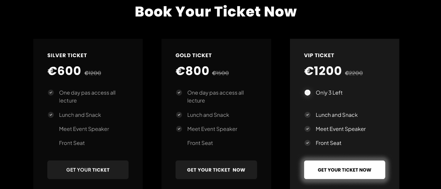Click the checkmark beside Silver 'One day pas access'
441x189 pixels.
51,93
